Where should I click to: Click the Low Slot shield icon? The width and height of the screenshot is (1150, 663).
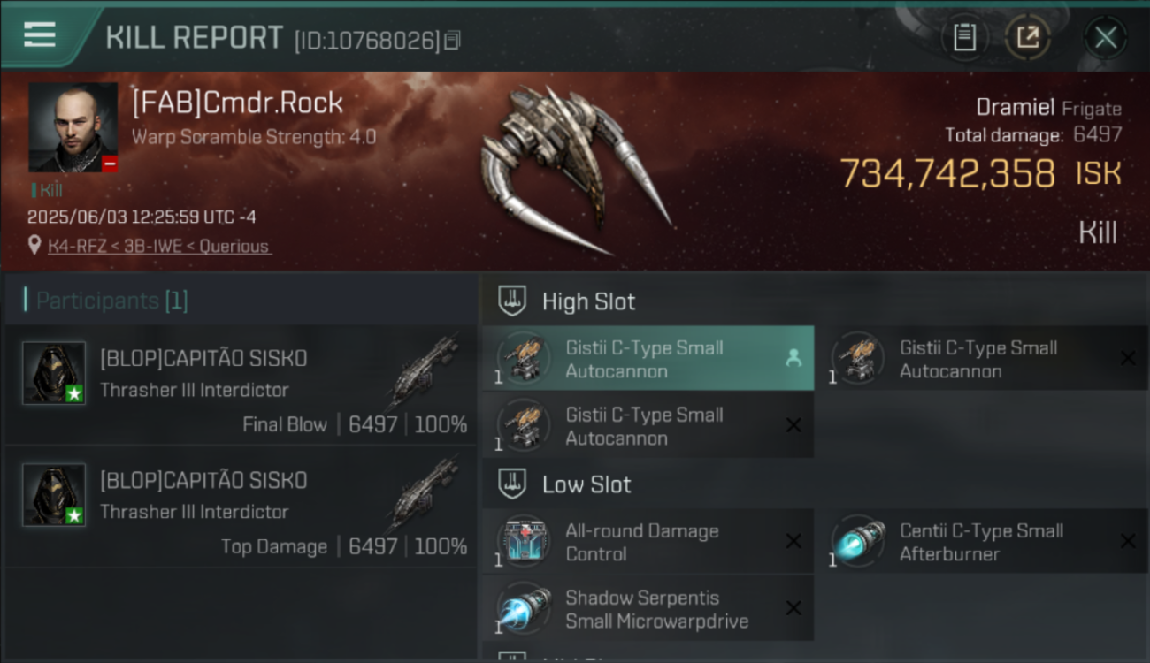[513, 484]
